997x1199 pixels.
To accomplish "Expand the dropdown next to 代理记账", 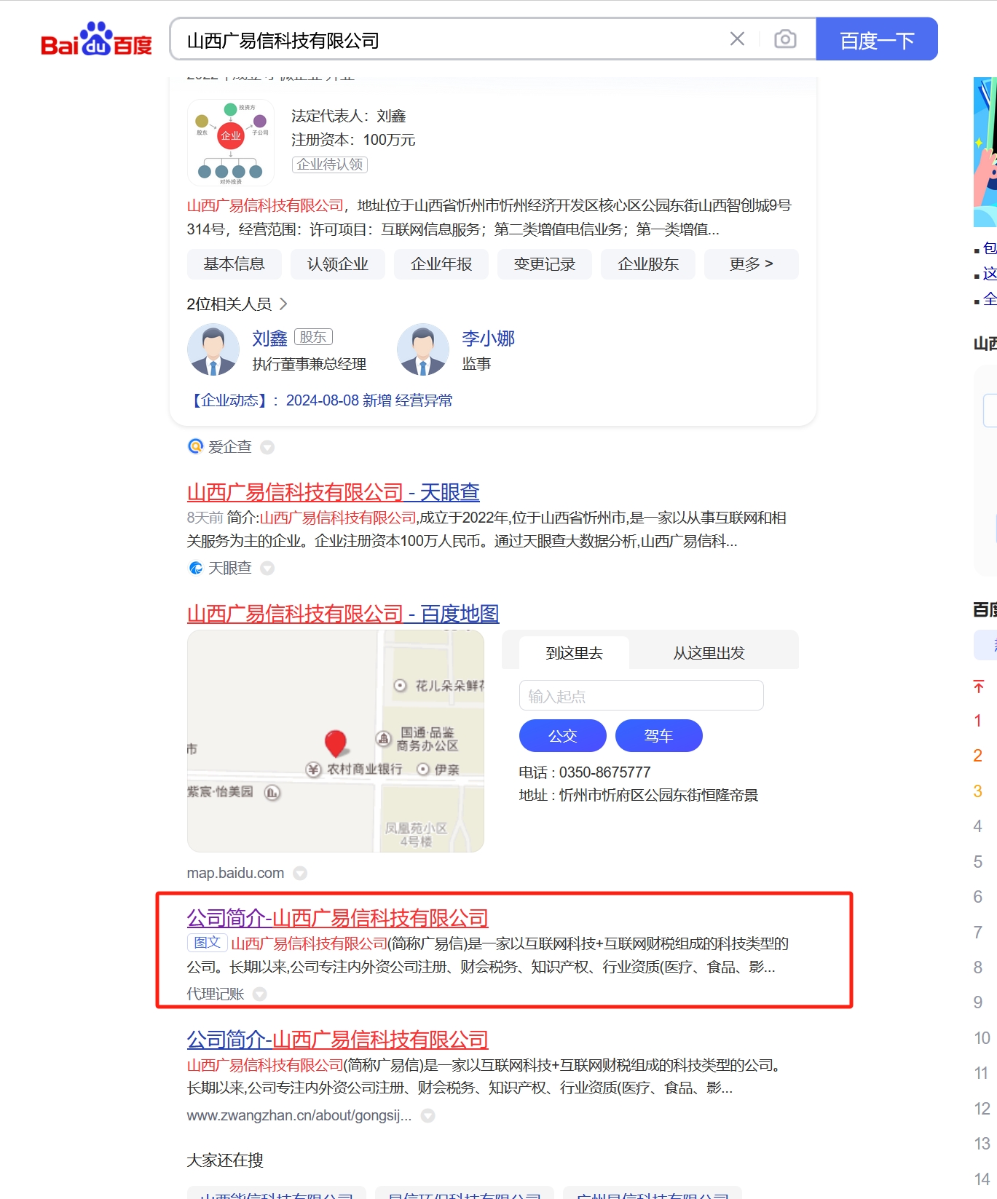I will coord(260,994).
